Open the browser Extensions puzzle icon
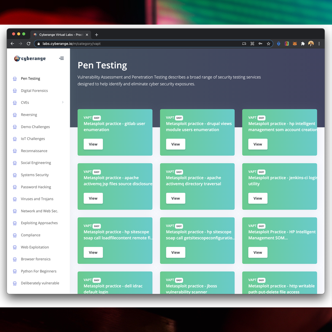Viewport: 332px width, 332px height. pos(303,44)
